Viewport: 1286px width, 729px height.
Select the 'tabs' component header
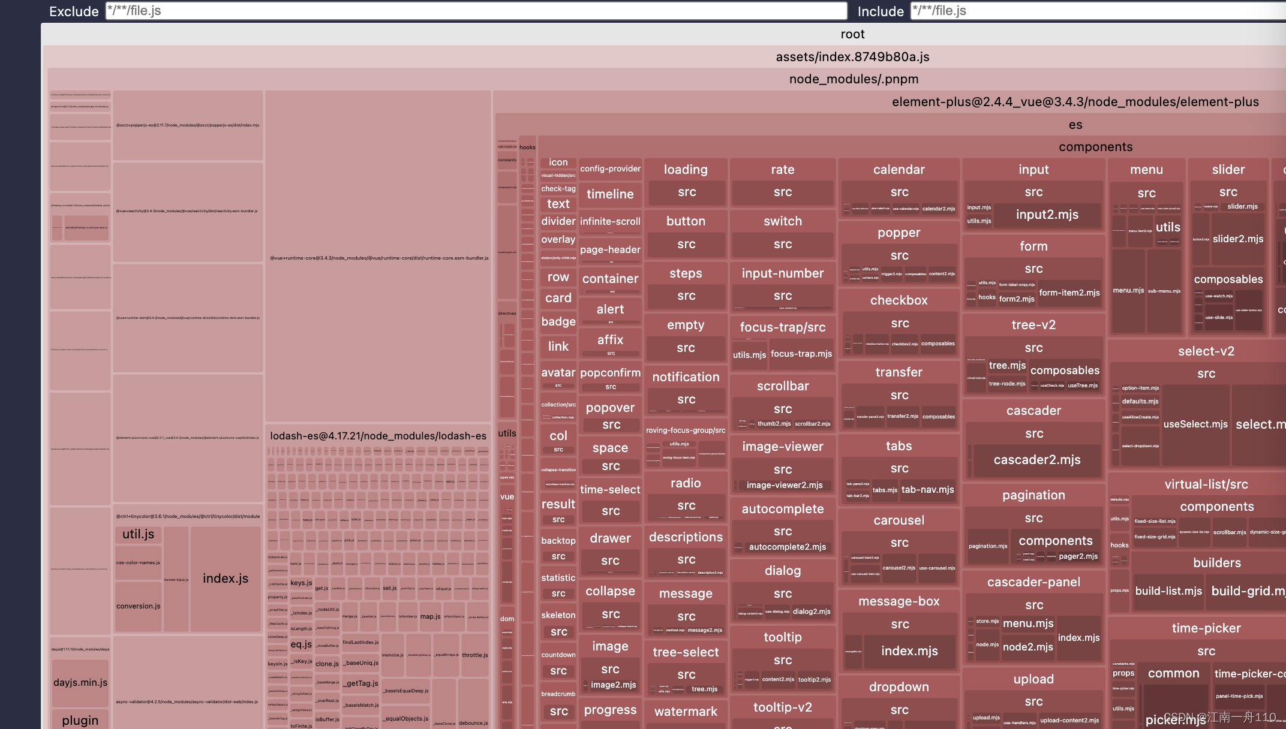(x=899, y=446)
